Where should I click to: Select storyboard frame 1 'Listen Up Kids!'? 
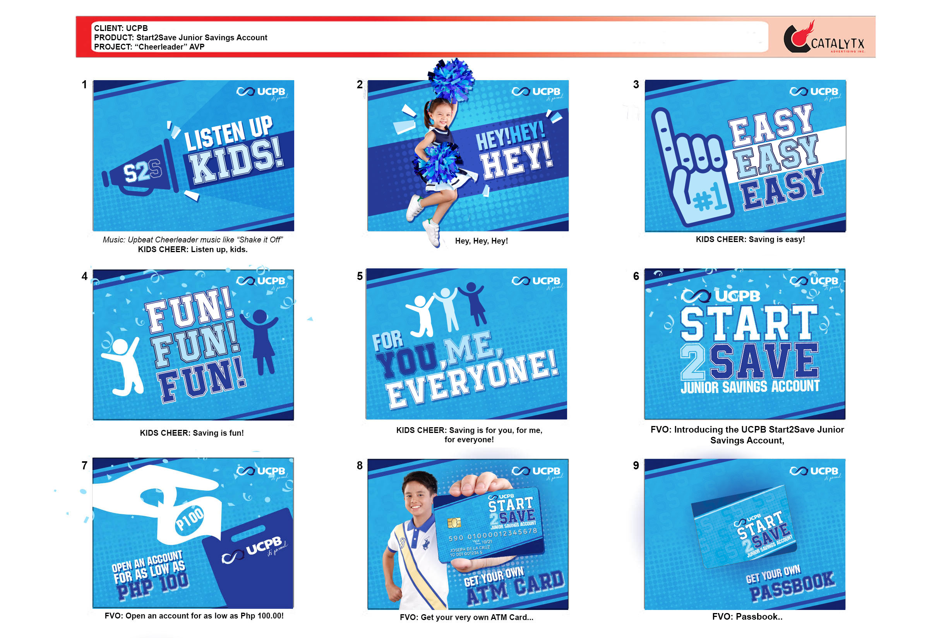pyautogui.click(x=193, y=155)
